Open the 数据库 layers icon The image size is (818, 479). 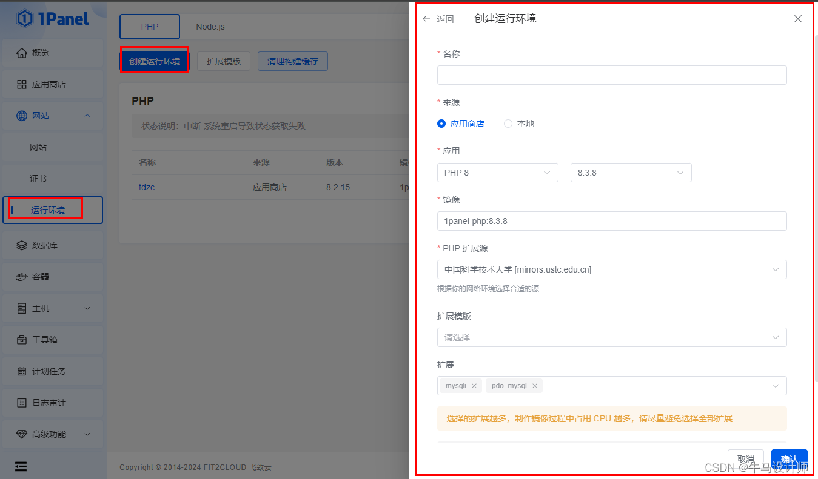22,245
